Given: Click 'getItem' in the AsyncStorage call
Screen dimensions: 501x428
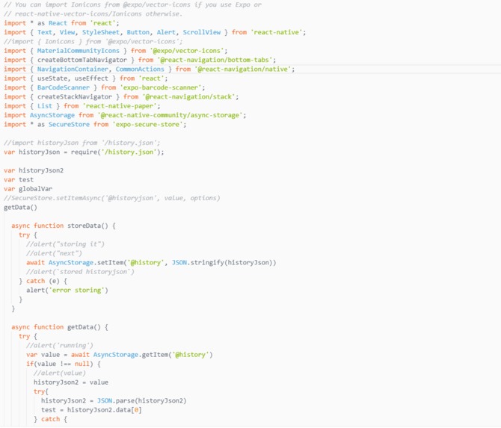Looking at the screenshot, I should click(x=155, y=355).
